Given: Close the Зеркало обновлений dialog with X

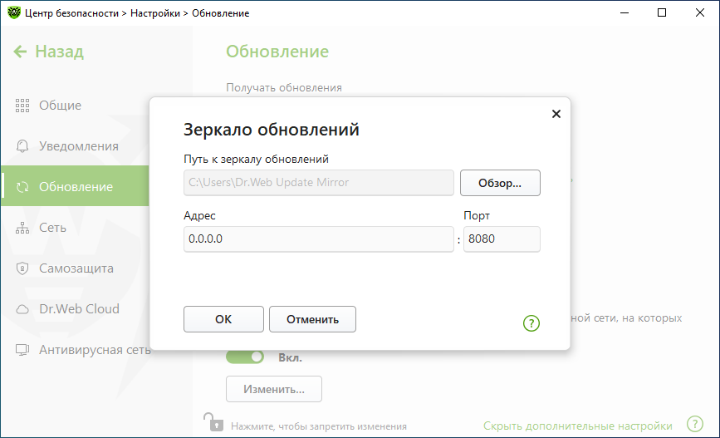Looking at the screenshot, I should (x=556, y=114).
